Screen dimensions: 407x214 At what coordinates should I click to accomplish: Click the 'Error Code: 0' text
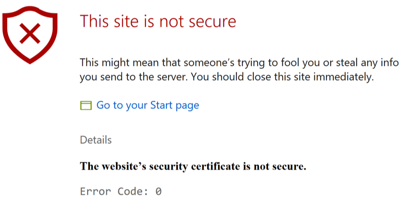tap(121, 192)
